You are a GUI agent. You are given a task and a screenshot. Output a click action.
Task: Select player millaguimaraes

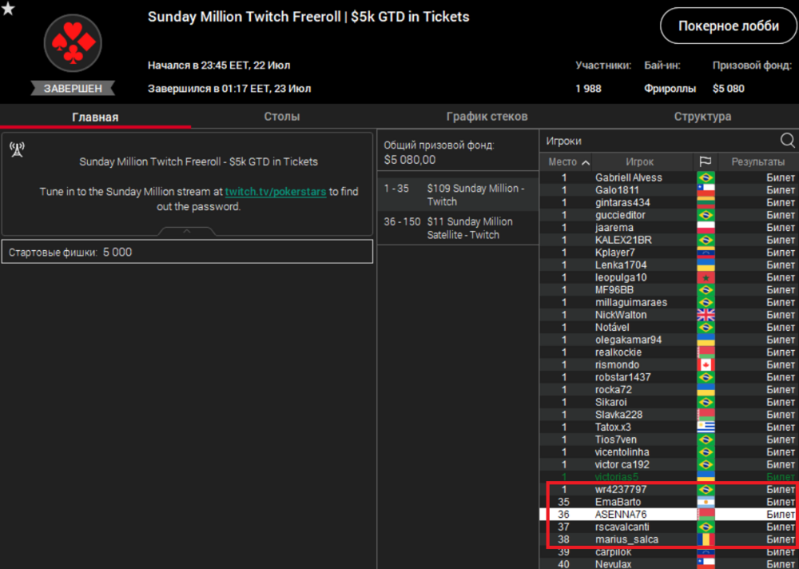point(631,302)
